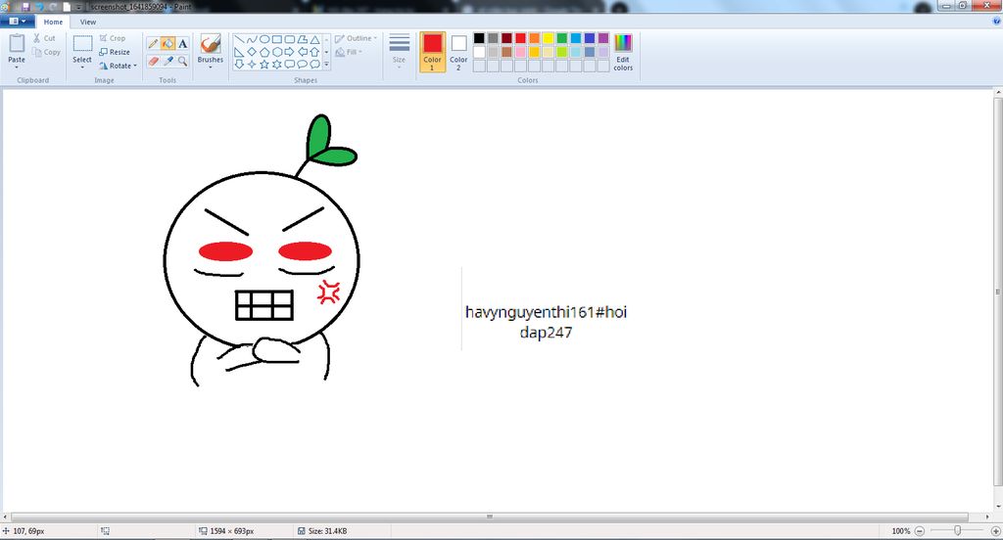The image size is (1003, 540).
Task: Choose the Four-point star shape
Action: [252, 65]
